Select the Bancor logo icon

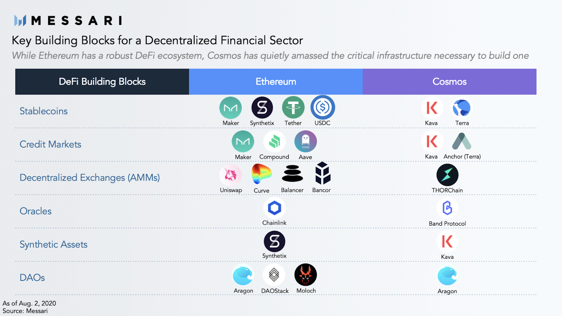(x=322, y=173)
